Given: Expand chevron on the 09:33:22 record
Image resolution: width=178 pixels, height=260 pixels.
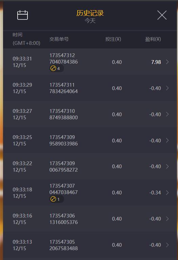Looking at the screenshot, I should (x=167, y=166).
